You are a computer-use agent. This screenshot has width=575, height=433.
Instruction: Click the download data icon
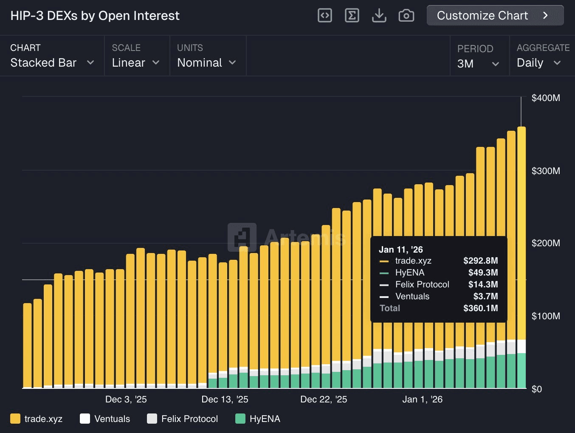click(x=379, y=15)
